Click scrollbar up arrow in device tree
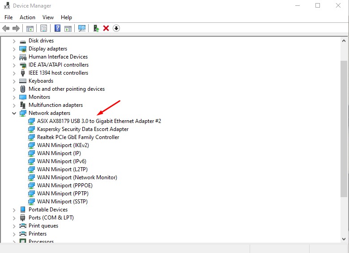This screenshot has height=253, width=349. pos(344,41)
